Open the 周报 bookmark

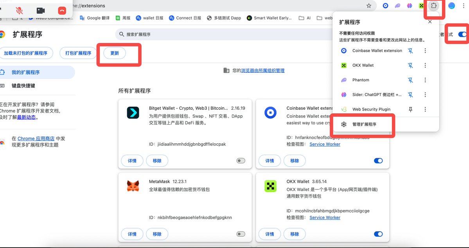[123, 18]
